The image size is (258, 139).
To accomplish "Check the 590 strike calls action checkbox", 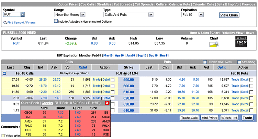I will click(x=113, y=80).
